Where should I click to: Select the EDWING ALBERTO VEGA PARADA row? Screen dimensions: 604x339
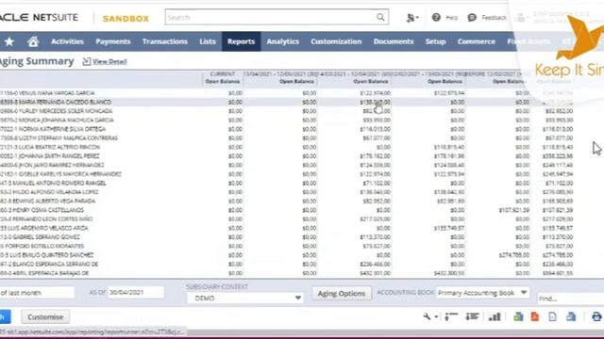tap(287, 201)
